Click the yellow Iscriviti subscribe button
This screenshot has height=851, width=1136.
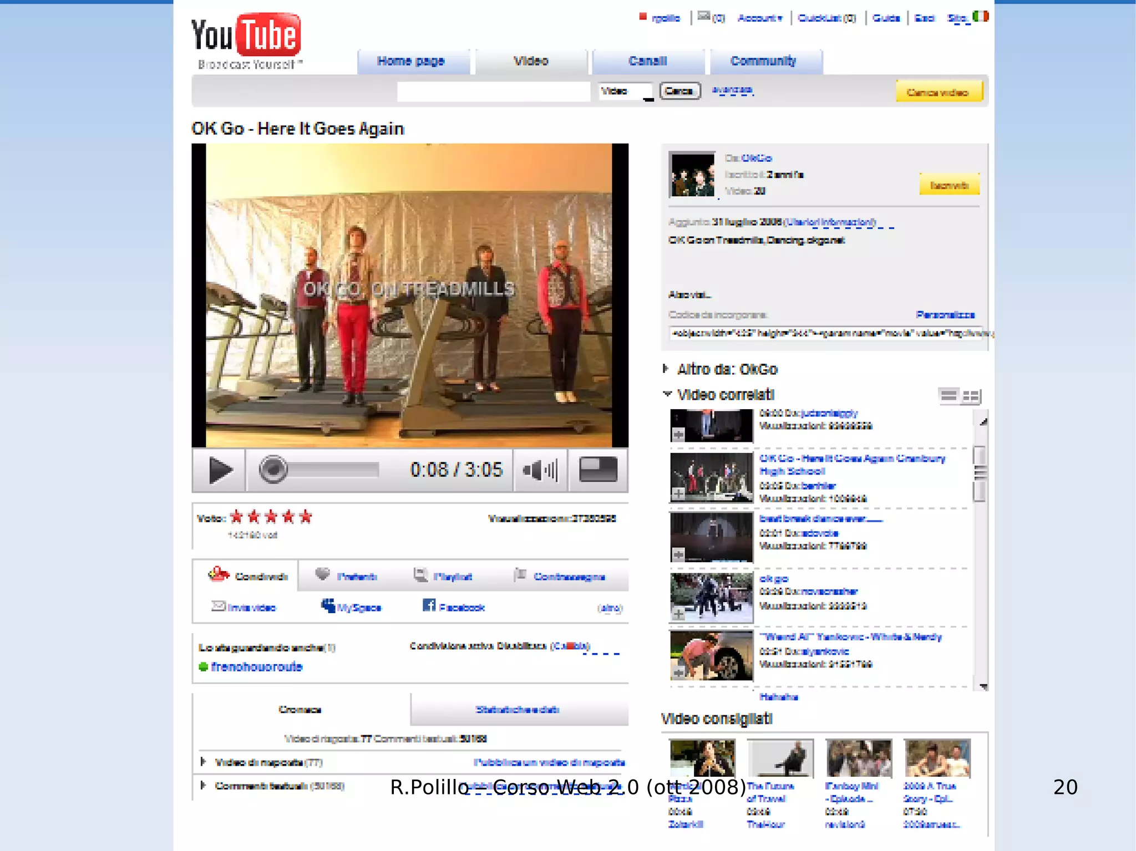click(949, 185)
